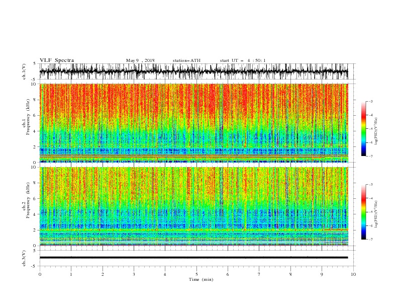Click the "6" kHz tick on ch.1 frequency axis
This screenshot has height=308, width=398.
(x=35, y=116)
